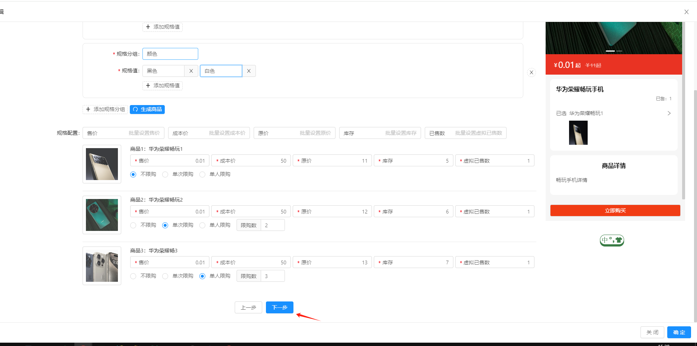Proceed with 下一步 button
Viewport: 697px width, 346px height.
[280, 307]
